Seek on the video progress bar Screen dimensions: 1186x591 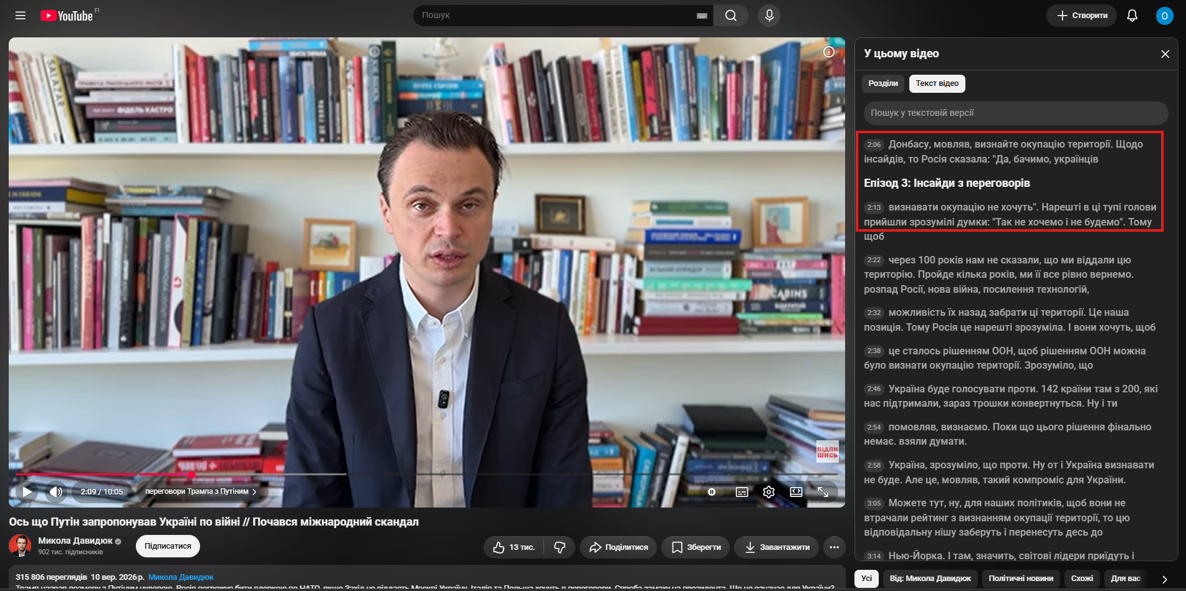426,475
